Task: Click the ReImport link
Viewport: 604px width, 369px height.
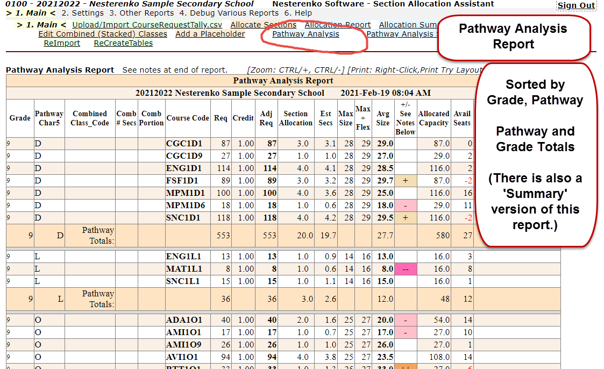Action: [62, 43]
